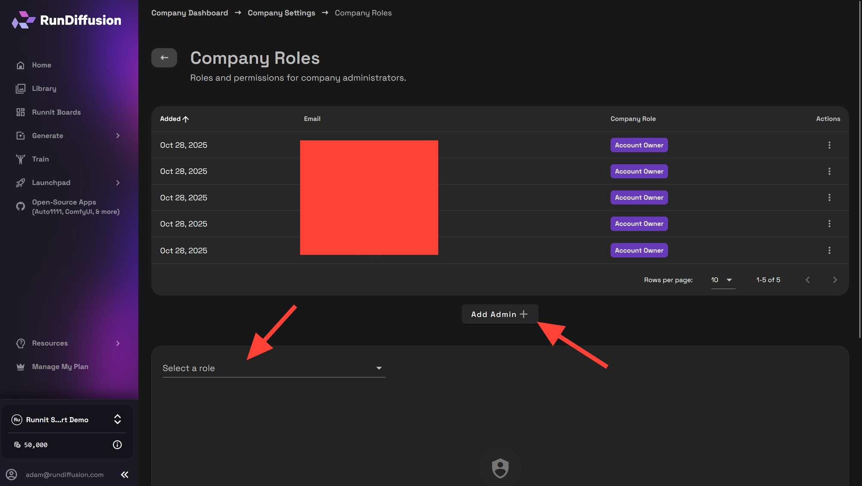Open Open-Source Apps via the GitHub icon

pyautogui.click(x=20, y=206)
